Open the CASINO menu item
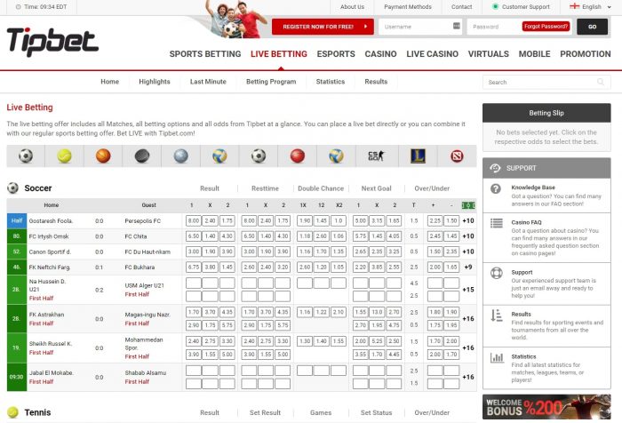 pos(381,54)
